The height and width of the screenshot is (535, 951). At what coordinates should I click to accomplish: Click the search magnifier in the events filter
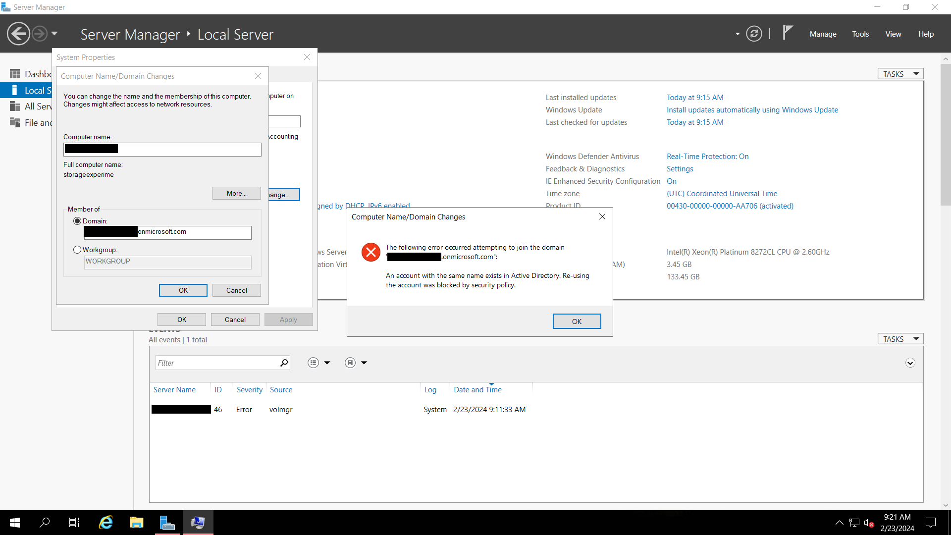tap(284, 363)
